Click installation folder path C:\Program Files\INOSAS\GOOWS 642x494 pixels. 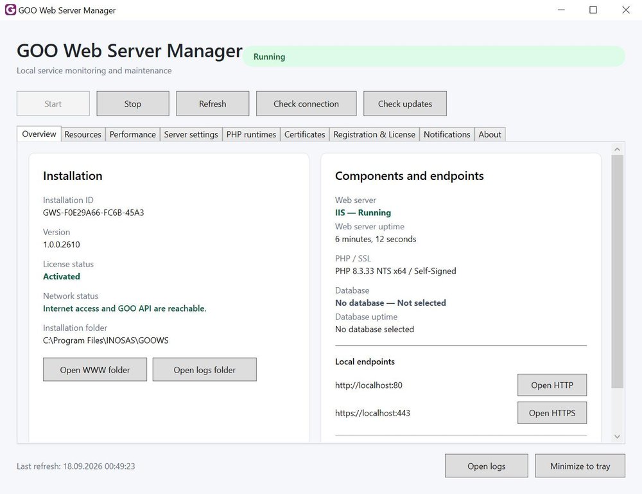(106, 340)
